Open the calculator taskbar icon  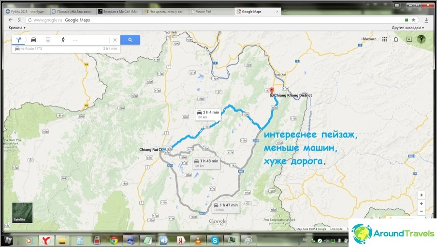79,240
